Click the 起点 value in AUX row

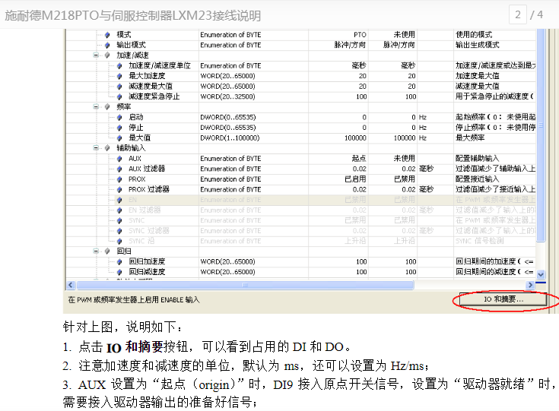click(359, 158)
